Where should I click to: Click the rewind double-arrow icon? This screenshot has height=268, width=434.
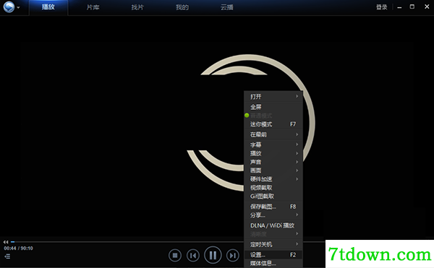[6, 242]
